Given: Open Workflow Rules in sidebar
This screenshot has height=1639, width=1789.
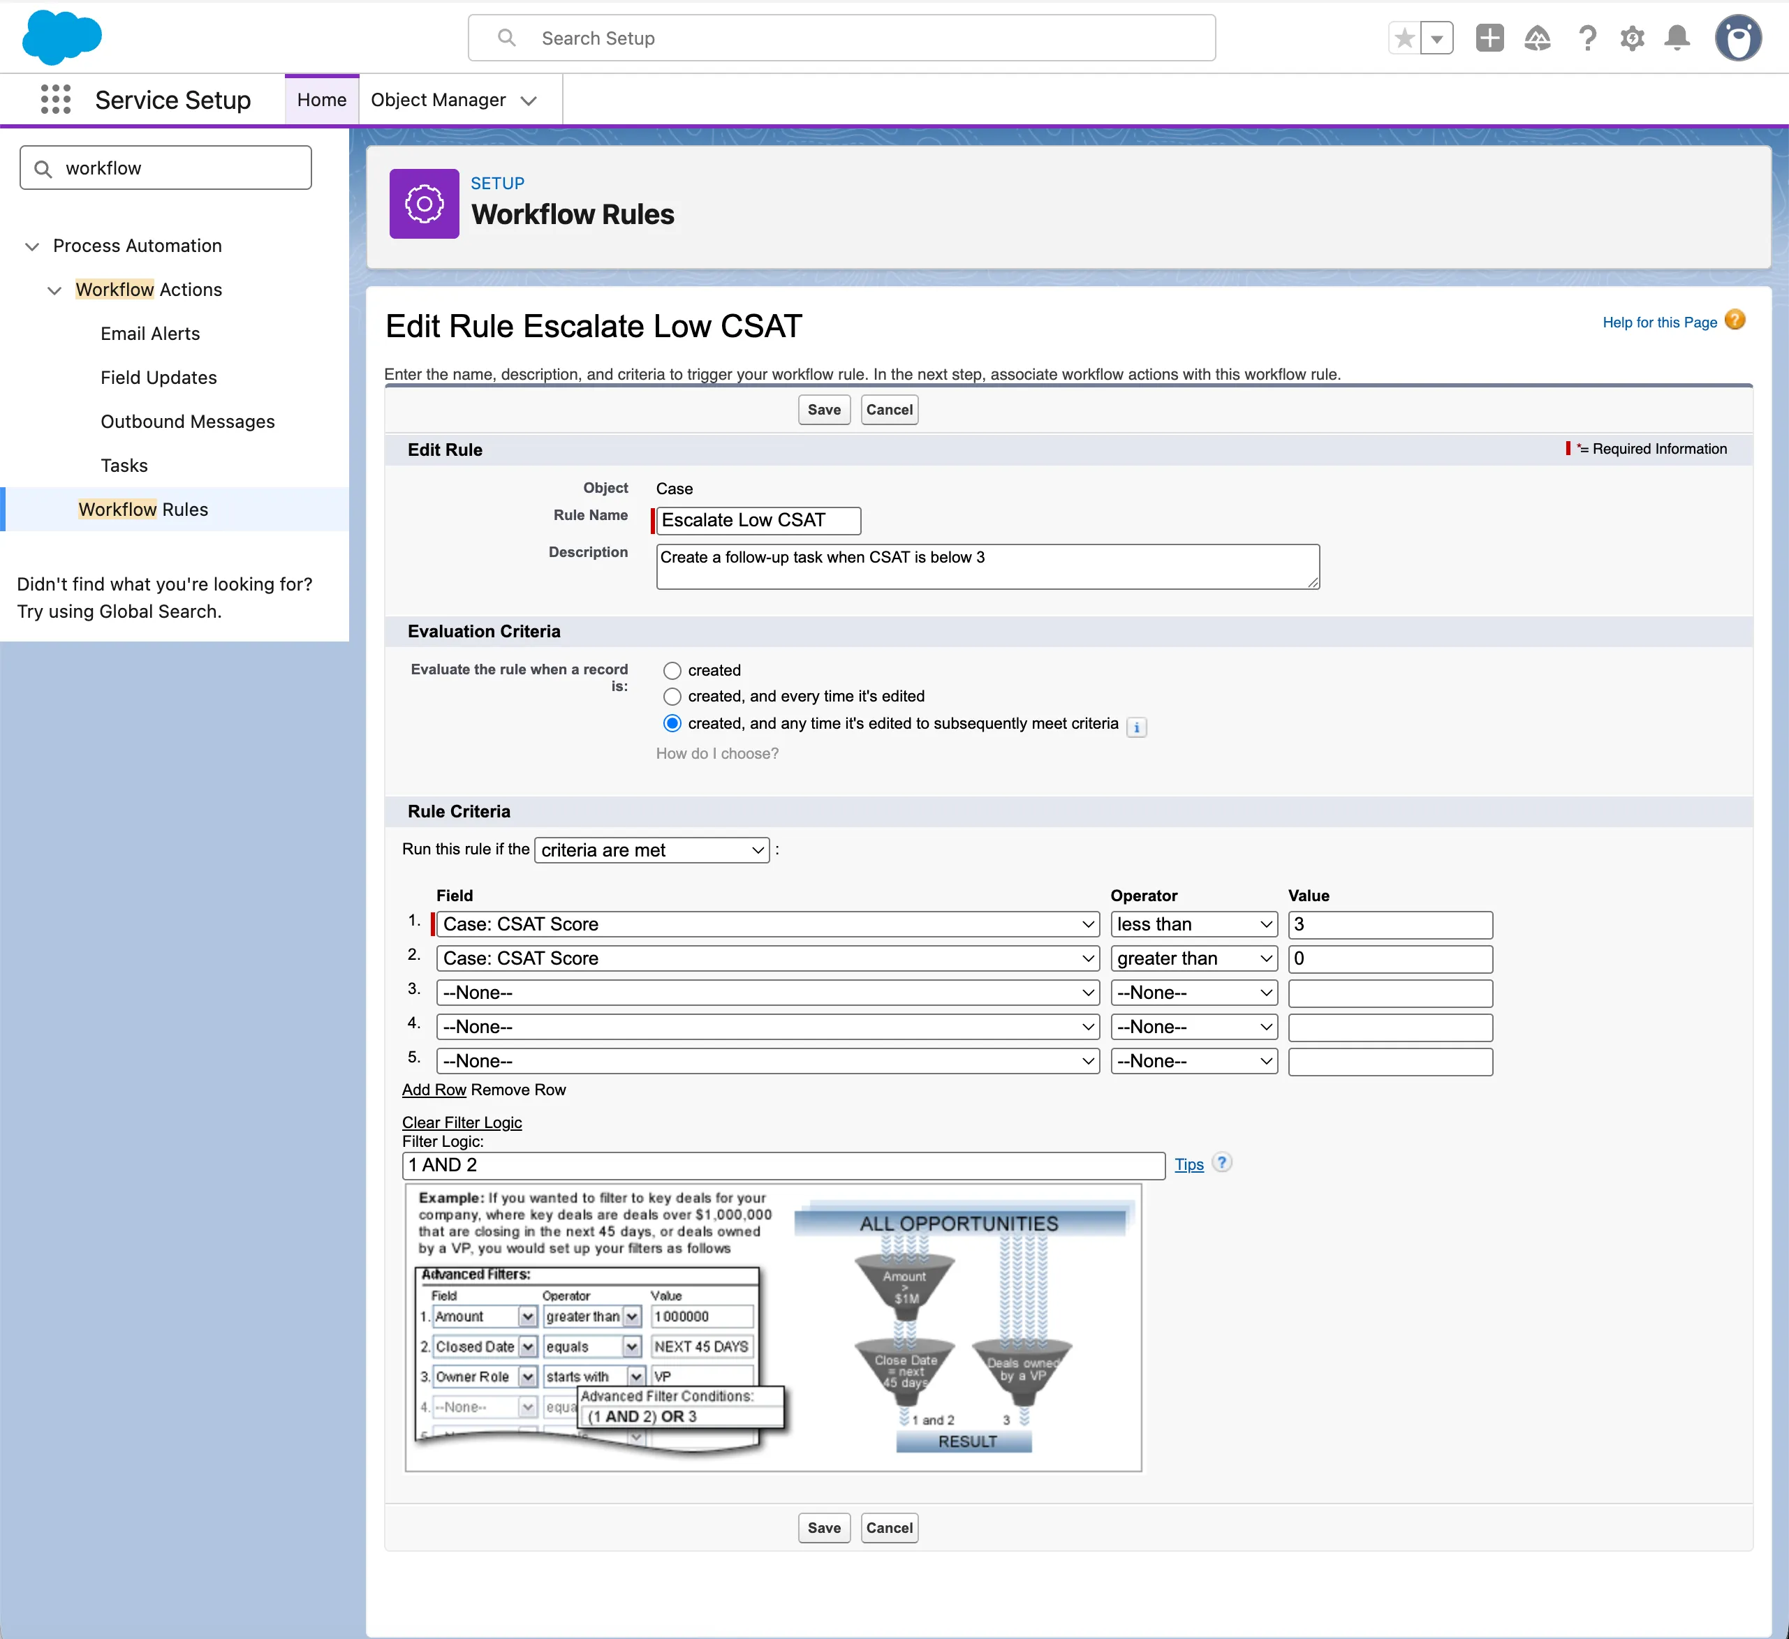Looking at the screenshot, I should pos(142,509).
